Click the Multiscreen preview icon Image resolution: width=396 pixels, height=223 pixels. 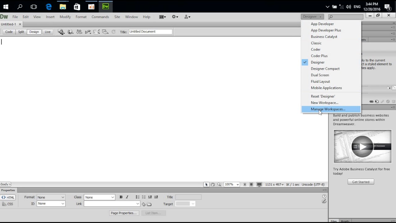tap(61, 32)
